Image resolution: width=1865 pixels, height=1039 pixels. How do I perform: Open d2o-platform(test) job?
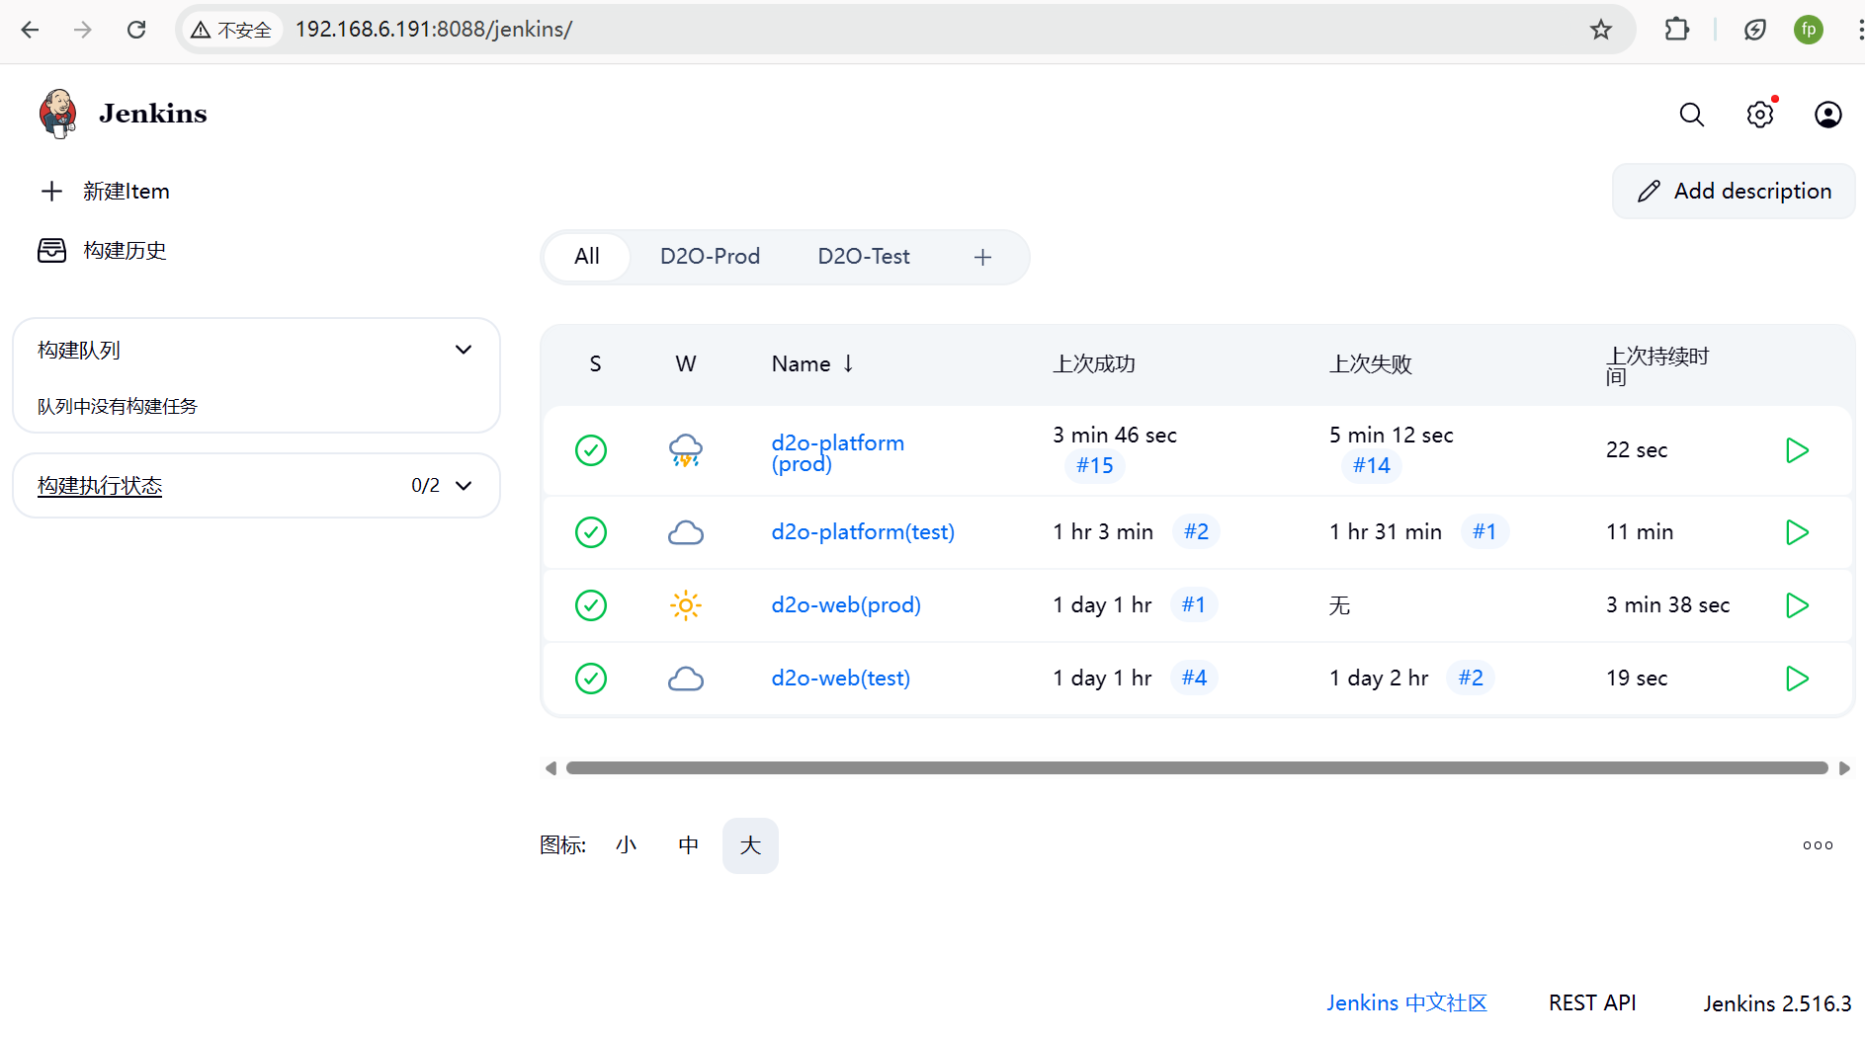pos(863,532)
